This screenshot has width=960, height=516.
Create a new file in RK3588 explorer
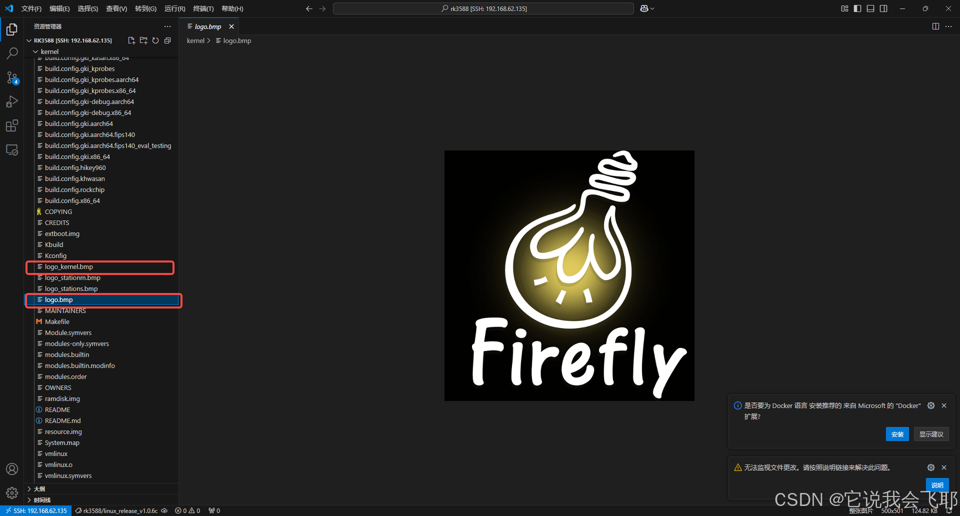coord(131,40)
